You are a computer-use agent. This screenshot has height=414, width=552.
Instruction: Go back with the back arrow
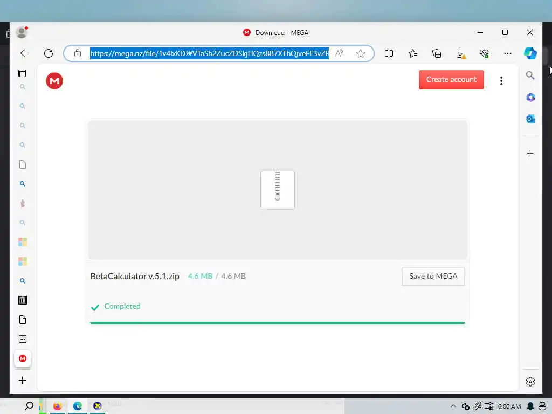pos(25,53)
